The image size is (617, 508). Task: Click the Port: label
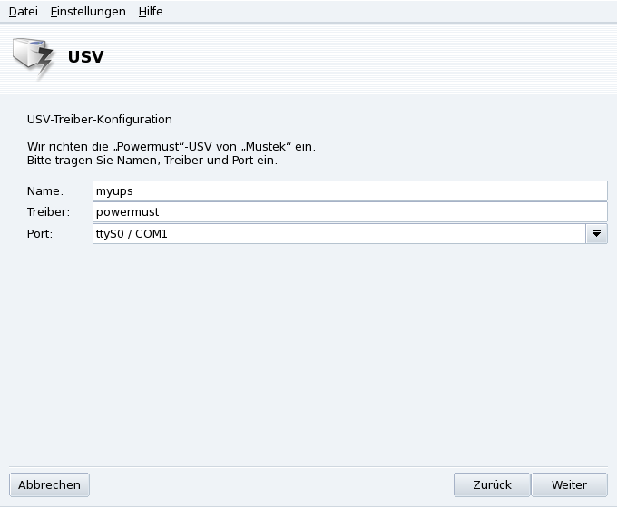click(x=41, y=234)
